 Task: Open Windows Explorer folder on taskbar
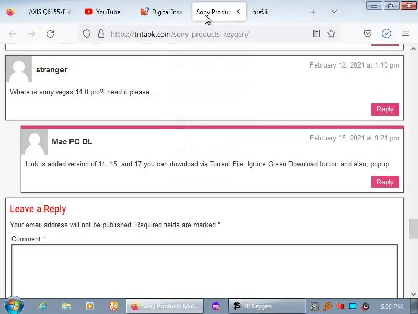(66, 306)
